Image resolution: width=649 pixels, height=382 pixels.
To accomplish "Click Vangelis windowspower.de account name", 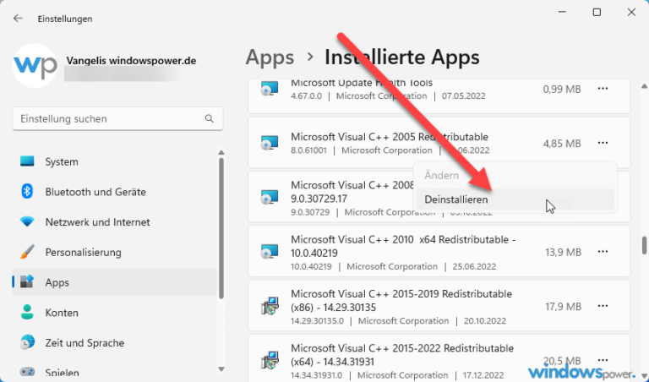I will (x=131, y=61).
